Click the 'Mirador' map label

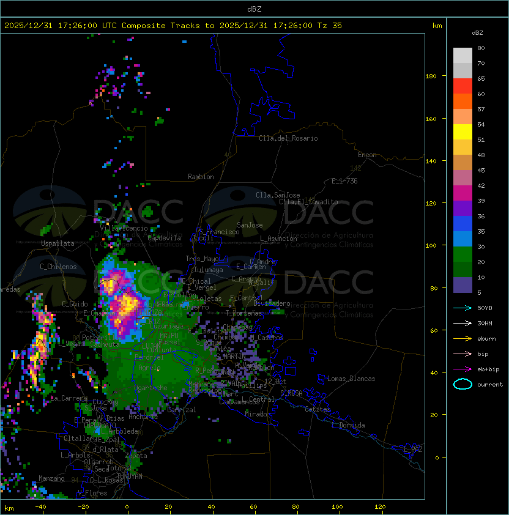pos(258,414)
